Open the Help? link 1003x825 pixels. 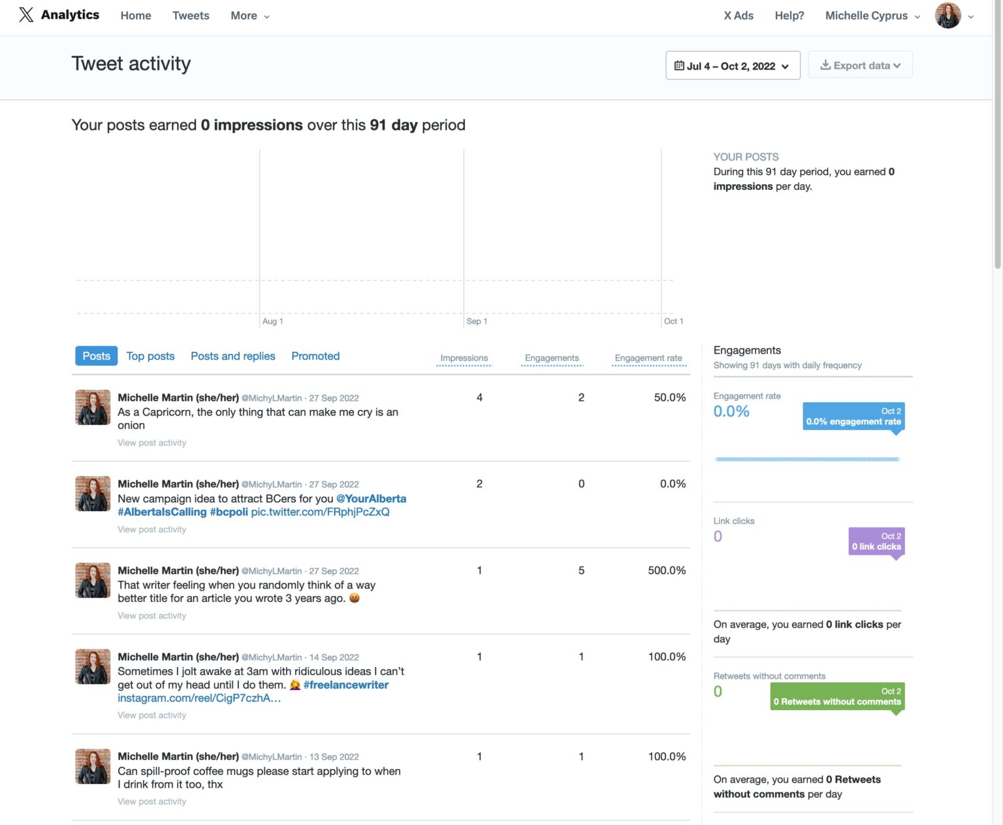(789, 15)
